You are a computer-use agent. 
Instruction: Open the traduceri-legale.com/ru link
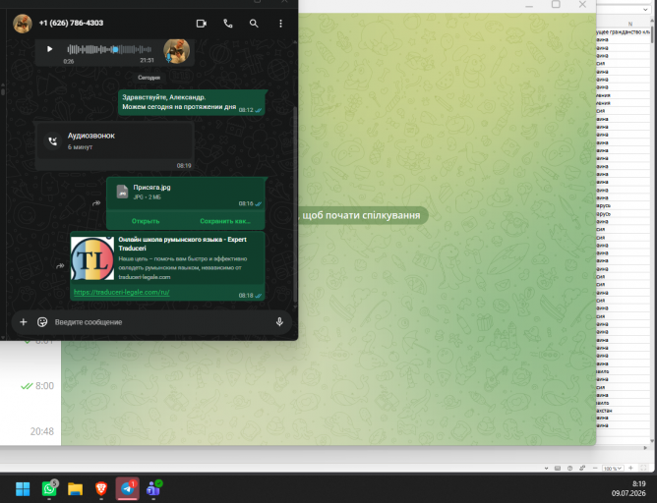[x=122, y=292]
